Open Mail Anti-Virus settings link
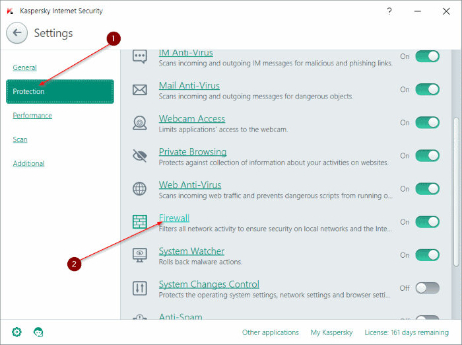462x345 pixels. pyautogui.click(x=189, y=85)
